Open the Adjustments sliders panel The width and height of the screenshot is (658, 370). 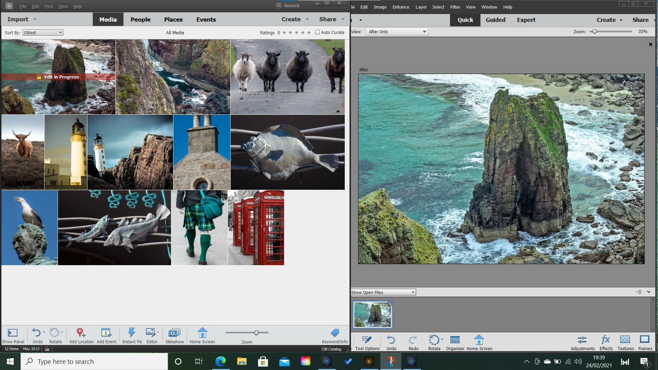pos(582,340)
